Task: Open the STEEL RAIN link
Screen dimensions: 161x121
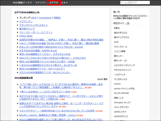Action: coord(26,36)
